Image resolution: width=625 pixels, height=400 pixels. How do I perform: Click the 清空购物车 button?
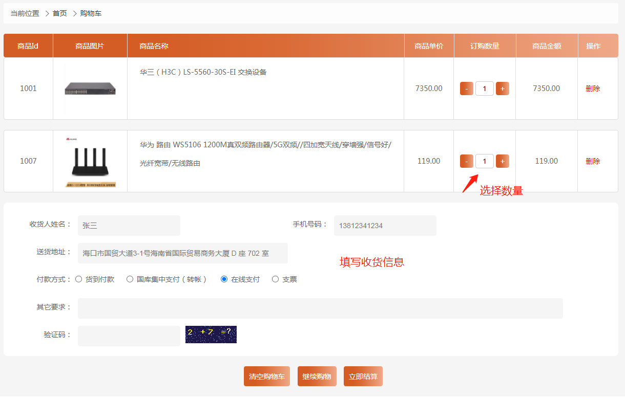pos(267,376)
